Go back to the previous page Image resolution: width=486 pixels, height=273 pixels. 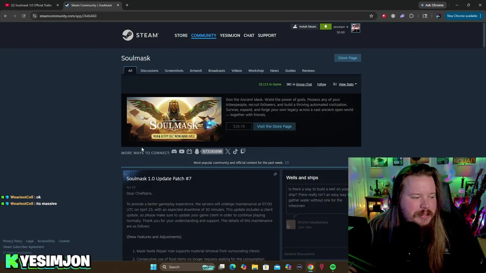(x=6, y=16)
